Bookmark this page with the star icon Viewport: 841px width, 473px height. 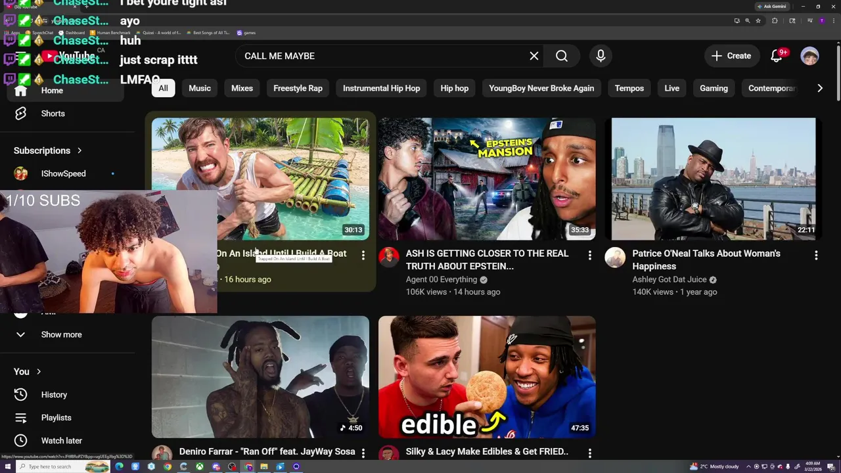(758, 20)
